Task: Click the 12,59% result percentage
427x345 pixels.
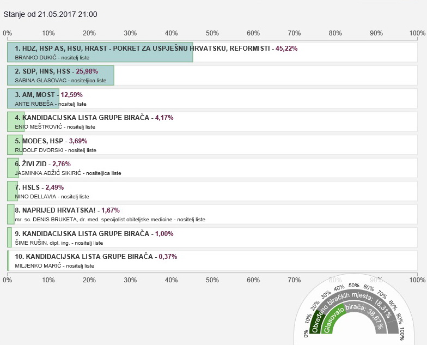Action: pyautogui.click(x=71, y=95)
